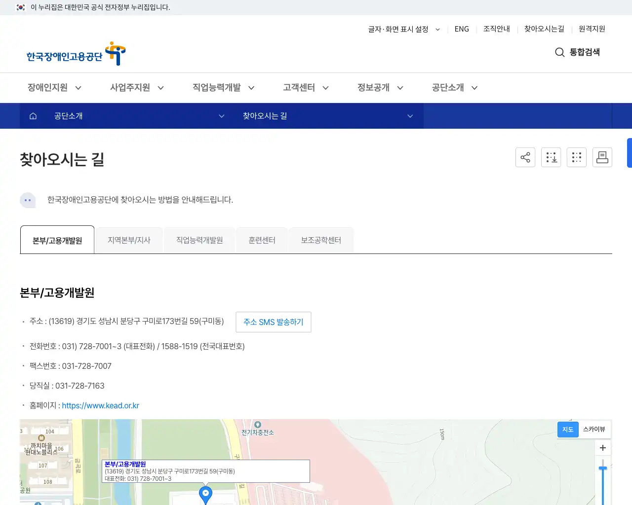Open the 공단소개 breadcrumb dropdown
Image resolution: width=632 pixels, height=505 pixels.
(x=138, y=116)
